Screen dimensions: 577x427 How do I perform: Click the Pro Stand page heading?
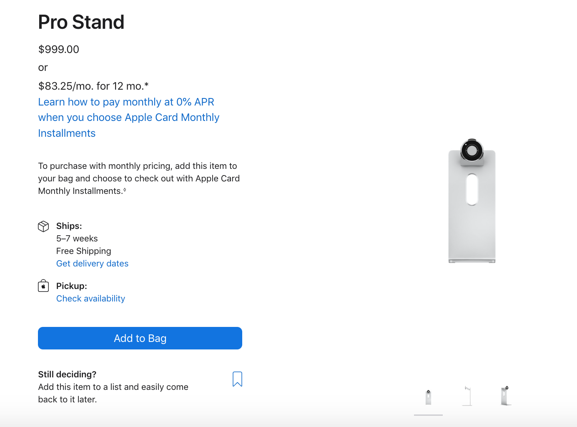click(x=81, y=22)
